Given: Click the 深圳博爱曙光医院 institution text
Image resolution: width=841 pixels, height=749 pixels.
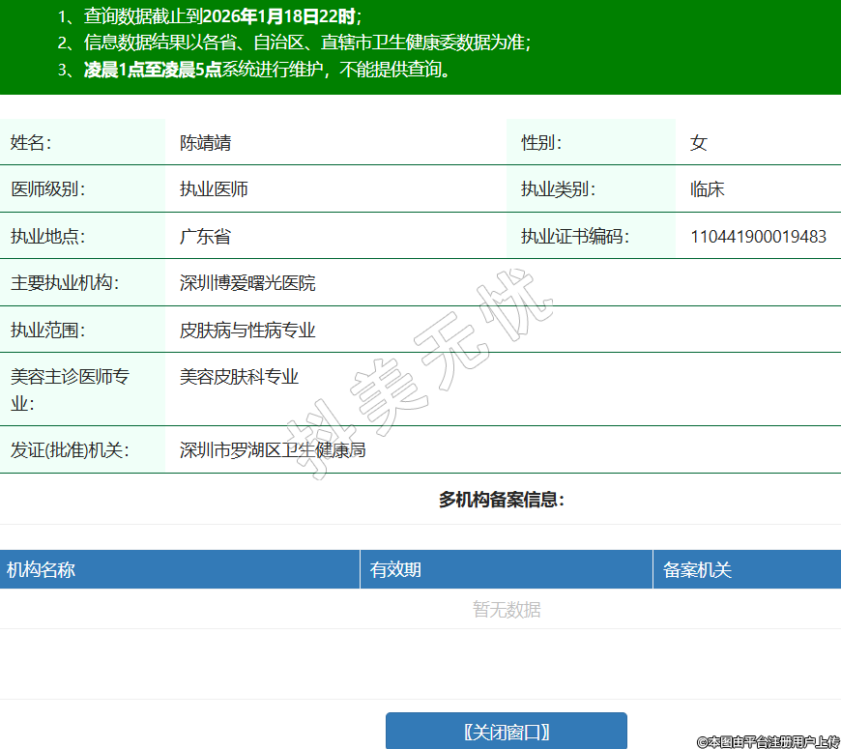Looking at the screenshot, I should [247, 283].
